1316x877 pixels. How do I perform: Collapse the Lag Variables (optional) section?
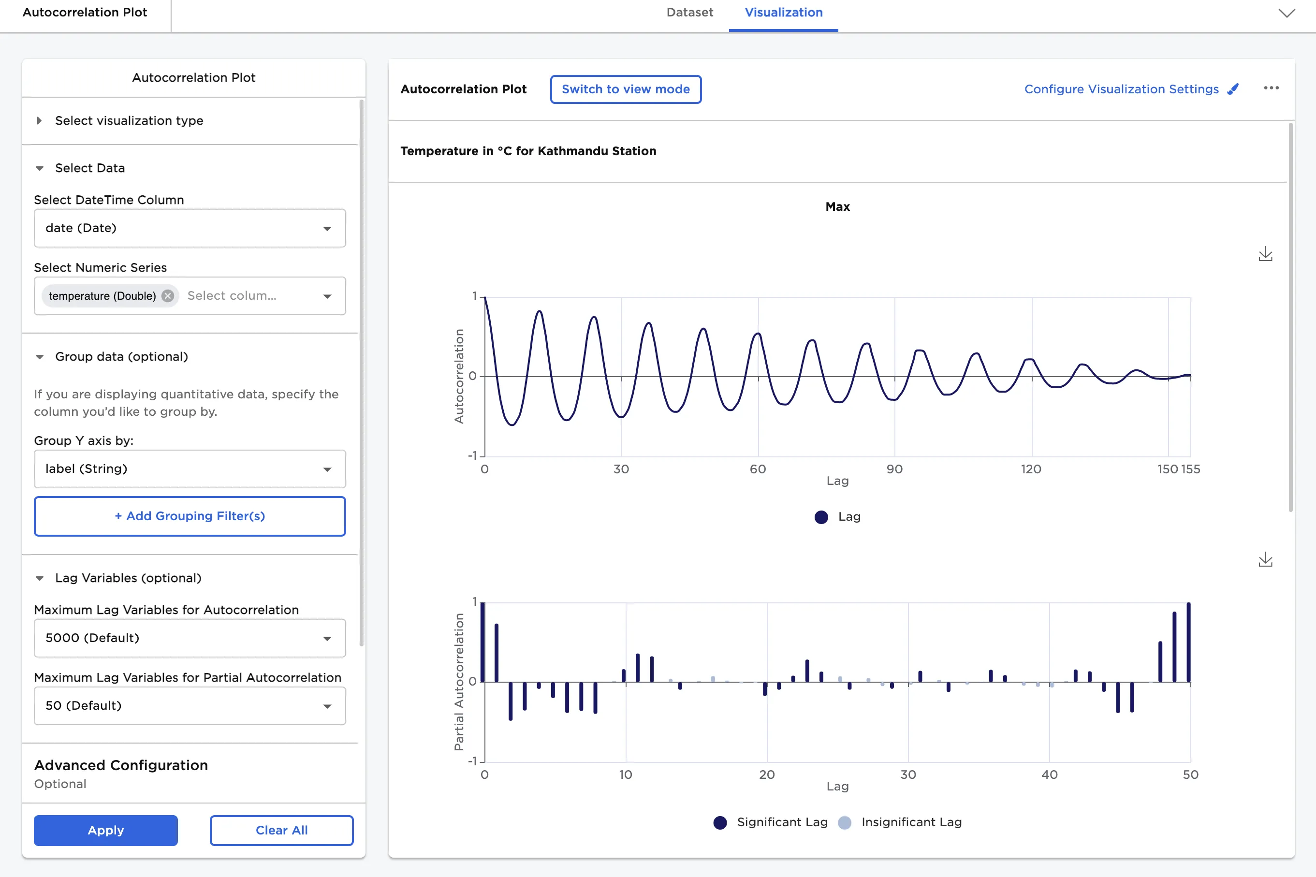click(x=39, y=578)
